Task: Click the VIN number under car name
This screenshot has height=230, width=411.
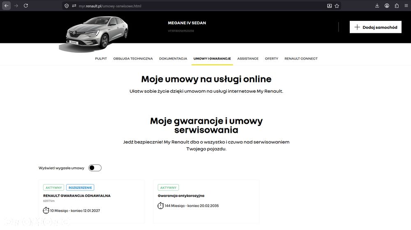Action: 181,31
